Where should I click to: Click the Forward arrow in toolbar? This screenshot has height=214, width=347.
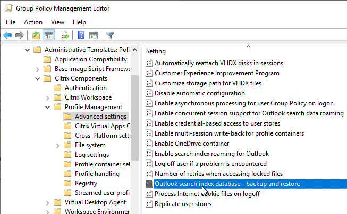tap(20, 35)
